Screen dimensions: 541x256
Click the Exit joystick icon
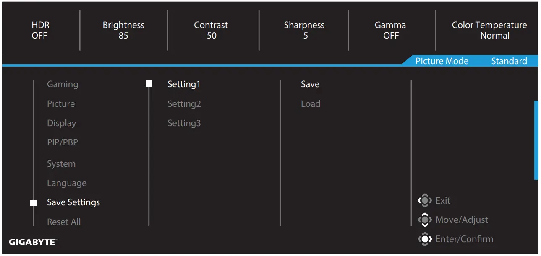[425, 200]
